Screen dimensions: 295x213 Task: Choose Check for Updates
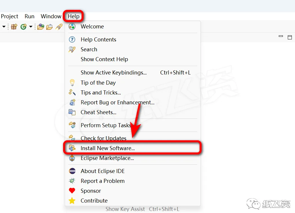point(133,138)
